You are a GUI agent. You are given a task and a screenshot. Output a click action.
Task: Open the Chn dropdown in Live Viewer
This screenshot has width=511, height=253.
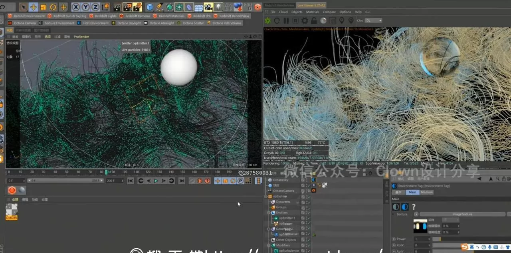[374, 20]
